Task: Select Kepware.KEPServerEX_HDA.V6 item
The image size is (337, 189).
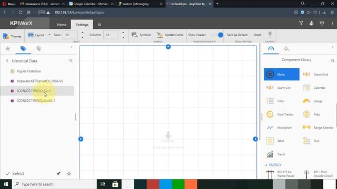Action: pos(37,81)
